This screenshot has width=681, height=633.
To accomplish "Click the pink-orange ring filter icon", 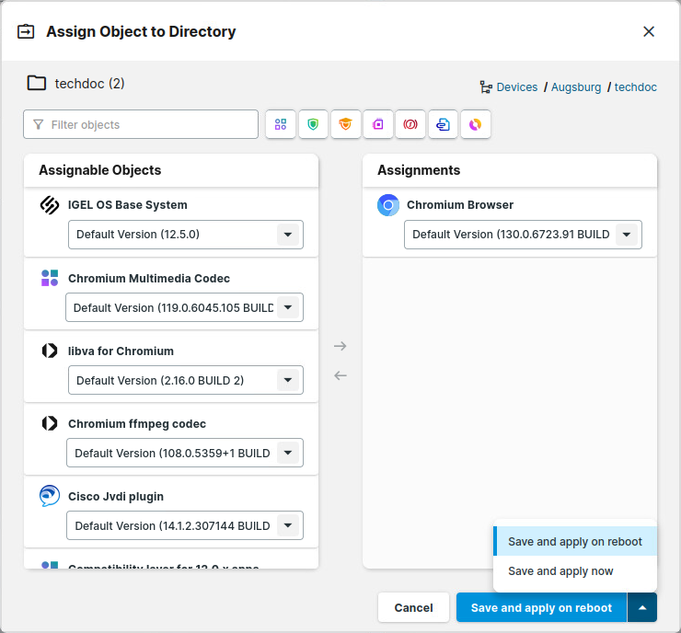I will 475,124.
